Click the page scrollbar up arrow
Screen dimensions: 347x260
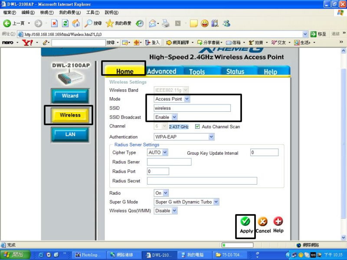(x=344, y=51)
